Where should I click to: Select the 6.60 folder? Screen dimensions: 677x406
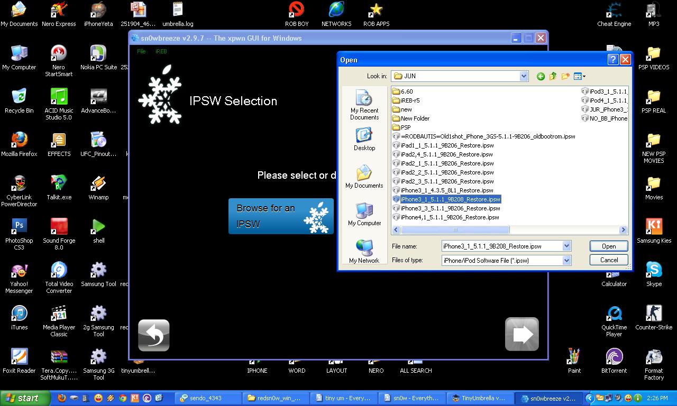click(402, 91)
